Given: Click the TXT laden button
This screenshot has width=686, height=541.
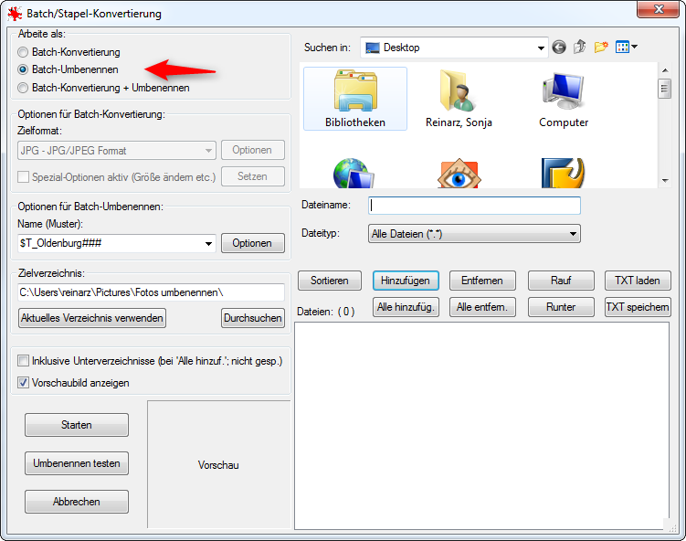Looking at the screenshot, I should pos(638,281).
